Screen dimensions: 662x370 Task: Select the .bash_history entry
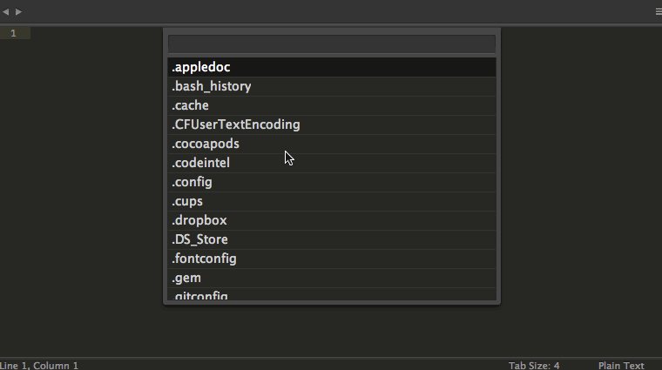coord(332,86)
